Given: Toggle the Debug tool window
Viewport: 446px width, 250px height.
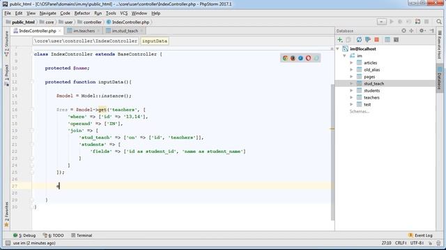Looking at the screenshot, I should 24,235.
